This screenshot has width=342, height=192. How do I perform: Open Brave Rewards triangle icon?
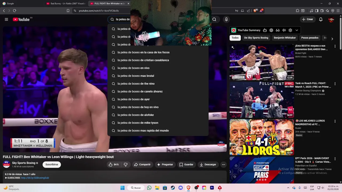point(261,11)
